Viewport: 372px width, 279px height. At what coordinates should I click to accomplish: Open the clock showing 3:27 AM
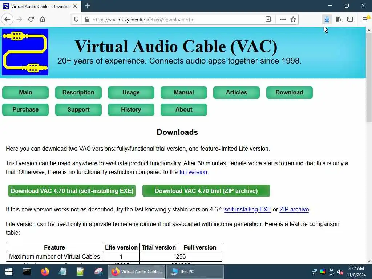pyautogui.click(x=356, y=272)
